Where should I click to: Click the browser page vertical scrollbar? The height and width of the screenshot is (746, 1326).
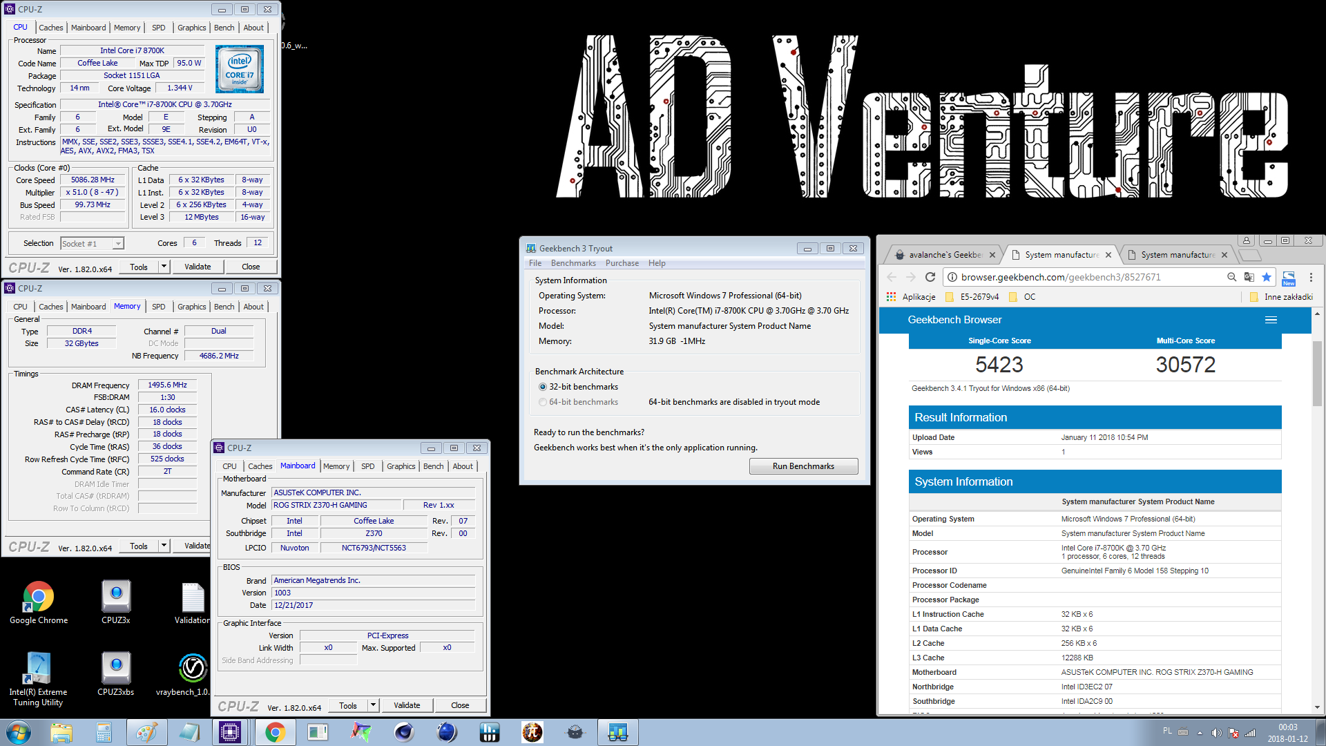pyautogui.click(x=1317, y=373)
